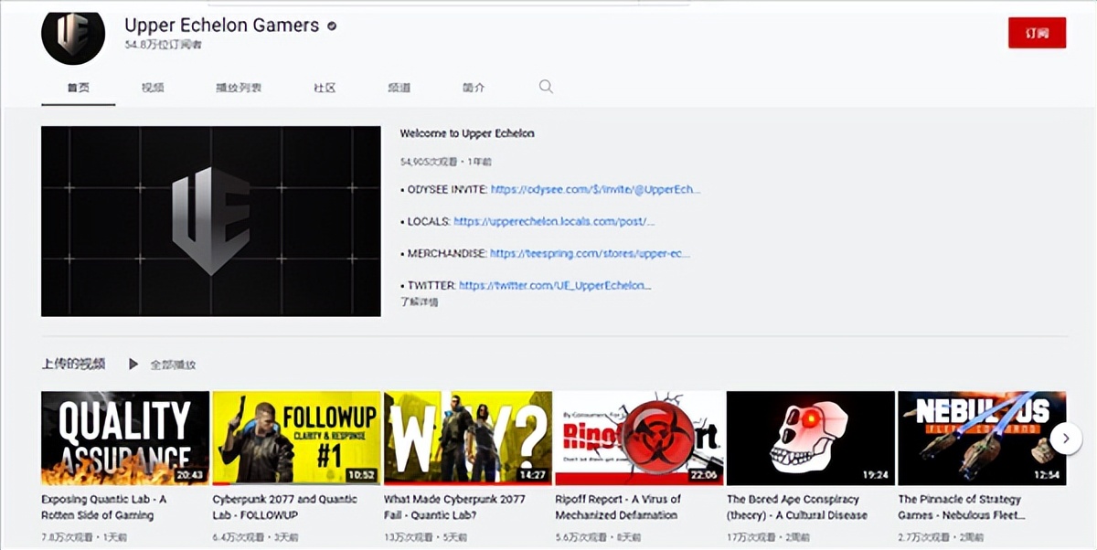This screenshot has height=550, width=1097.
Task: Open the Ripoff Report biohazard thumbnail
Action: point(639,438)
